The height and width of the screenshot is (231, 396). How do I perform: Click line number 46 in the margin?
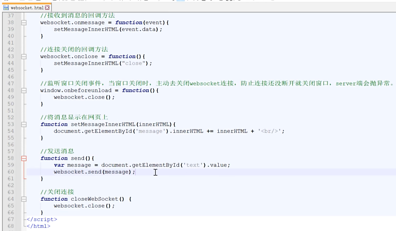point(11,77)
